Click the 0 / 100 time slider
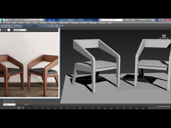 click(x=26, y=105)
